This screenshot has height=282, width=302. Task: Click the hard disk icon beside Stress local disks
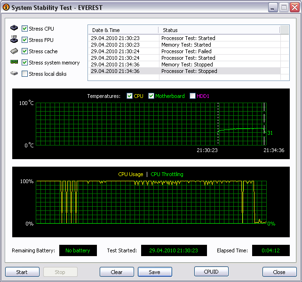(14, 73)
